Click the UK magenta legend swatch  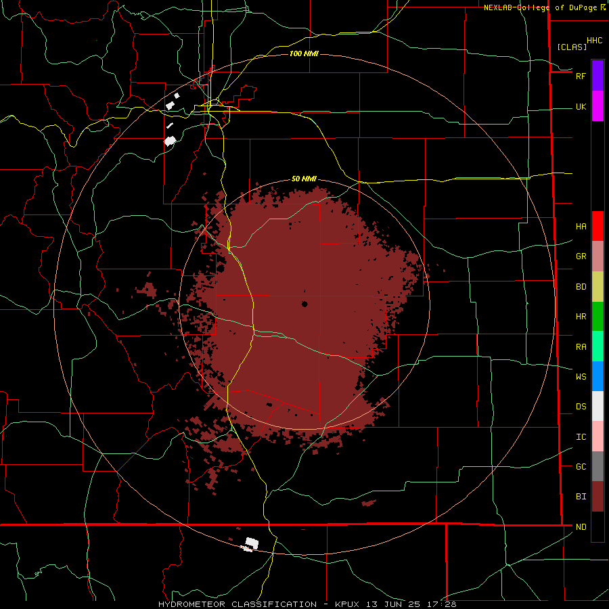point(597,106)
